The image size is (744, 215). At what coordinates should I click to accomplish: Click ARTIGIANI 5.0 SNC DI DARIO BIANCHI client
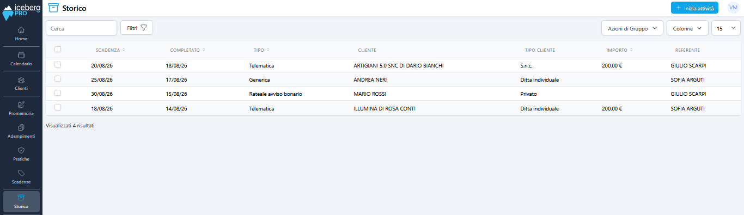tap(399, 65)
